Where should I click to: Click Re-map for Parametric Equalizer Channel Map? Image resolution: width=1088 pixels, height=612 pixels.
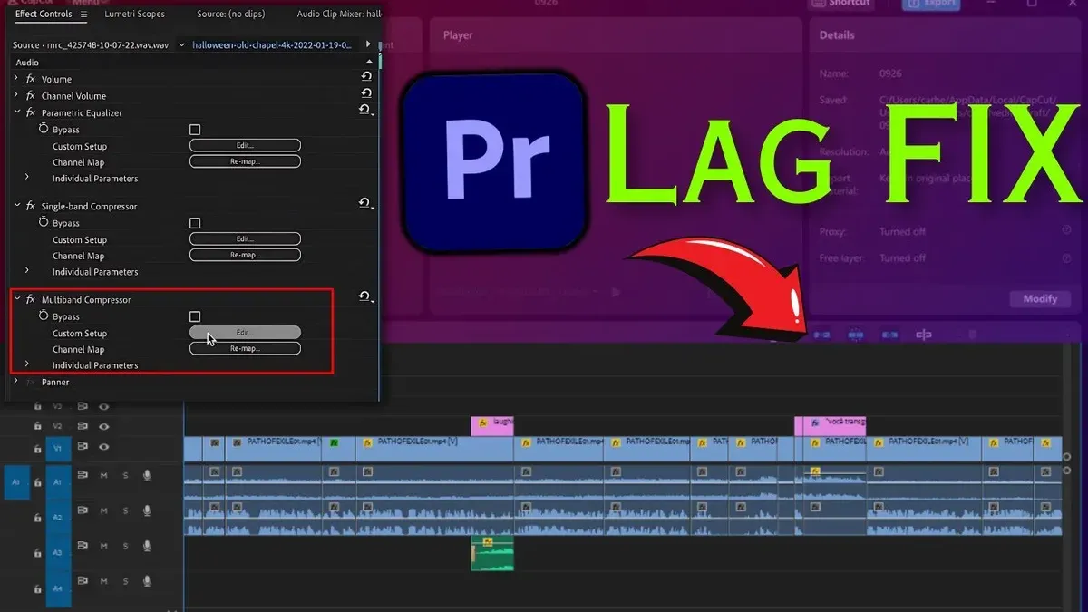click(x=245, y=161)
